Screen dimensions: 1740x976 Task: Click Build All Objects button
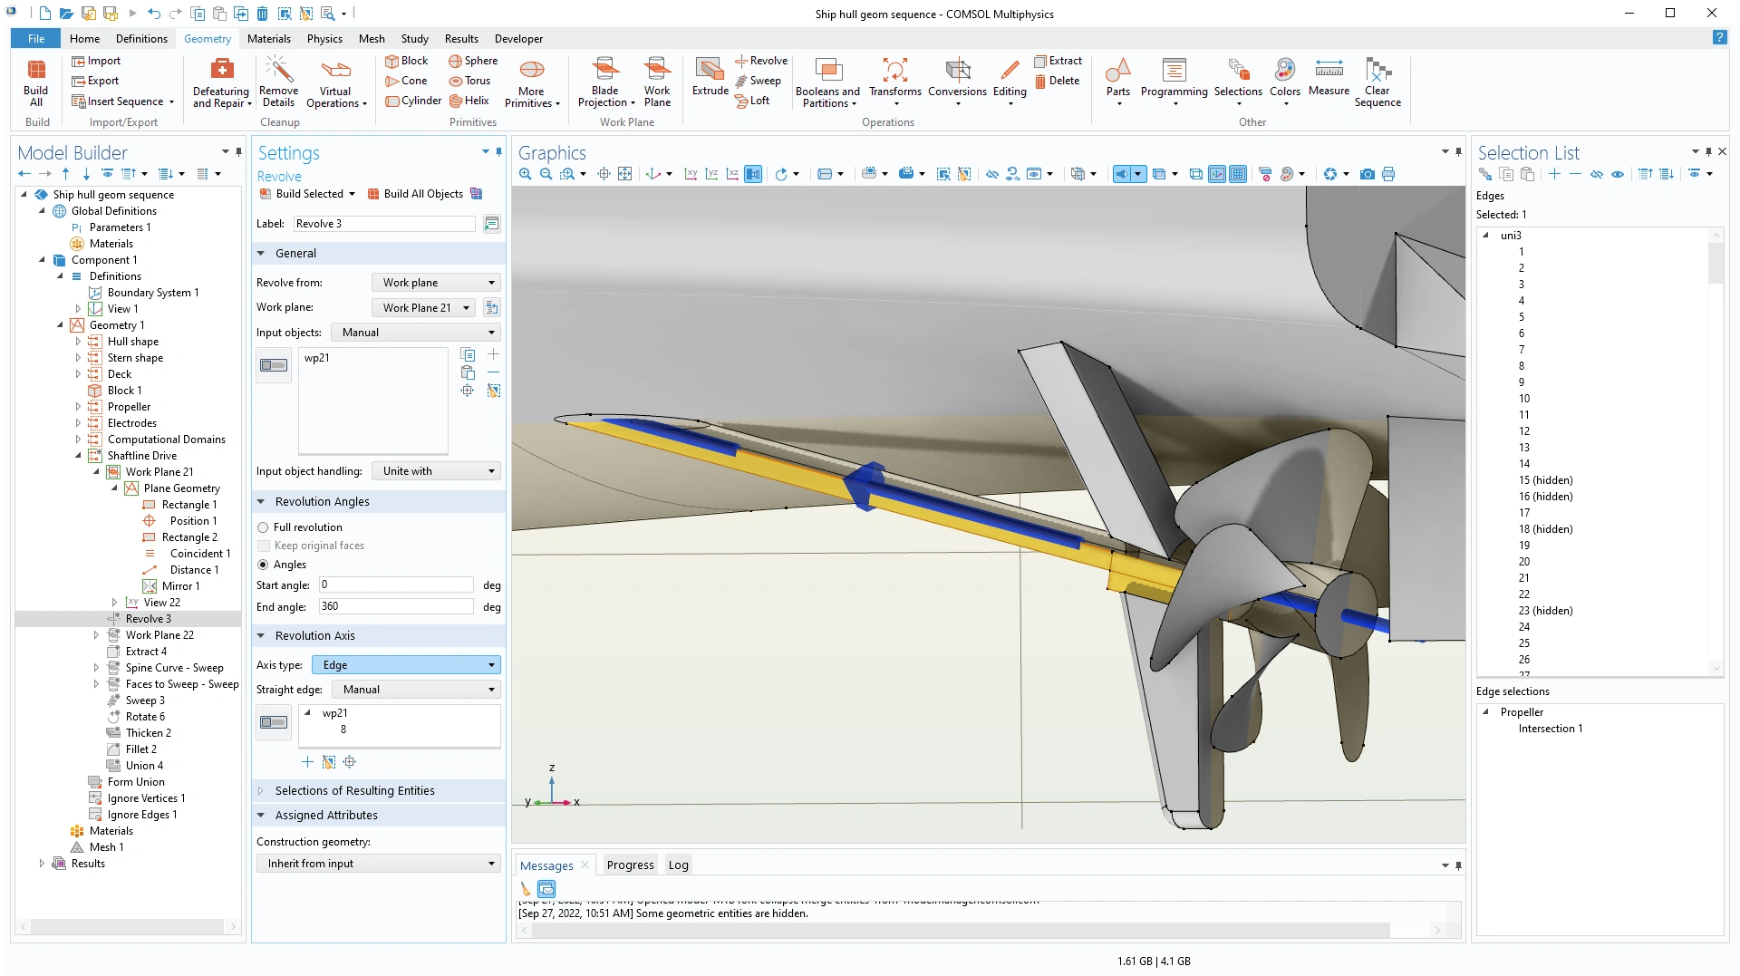(415, 194)
